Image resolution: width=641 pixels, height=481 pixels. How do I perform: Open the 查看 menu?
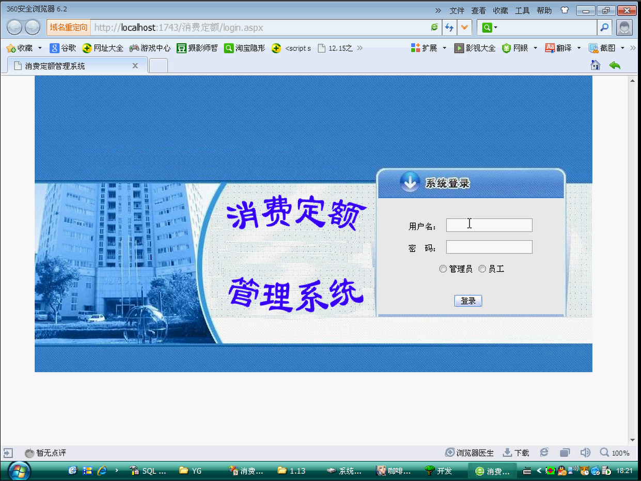478,10
